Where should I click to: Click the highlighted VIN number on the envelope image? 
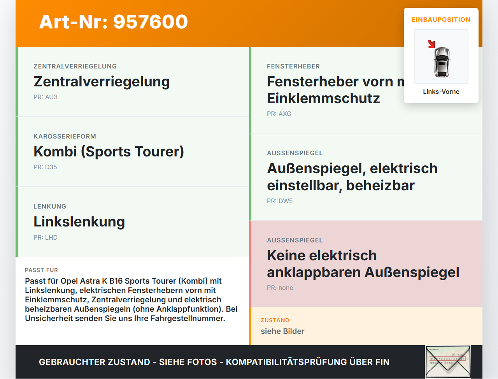pyautogui.click(x=447, y=358)
